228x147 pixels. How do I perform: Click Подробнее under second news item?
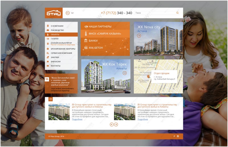(143, 119)
